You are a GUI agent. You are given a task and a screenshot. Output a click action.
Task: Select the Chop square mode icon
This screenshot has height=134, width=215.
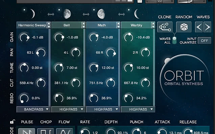click(x=46, y=131)
